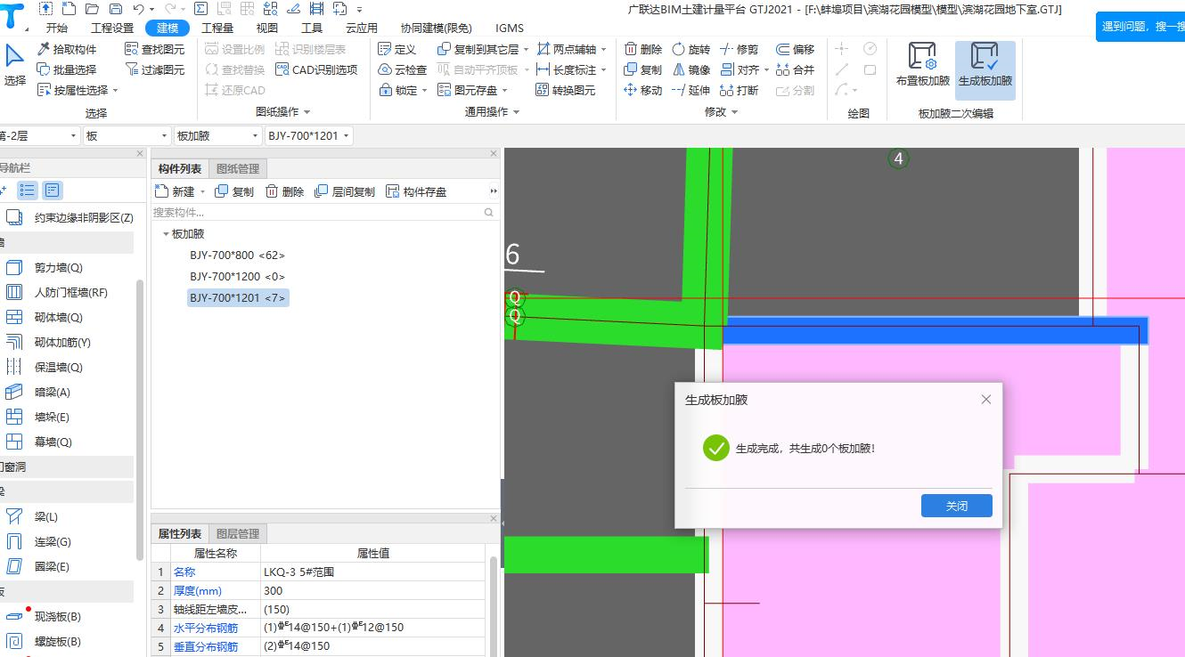Switch to the 开始 ribbon tab

click(x=56, y=28)
